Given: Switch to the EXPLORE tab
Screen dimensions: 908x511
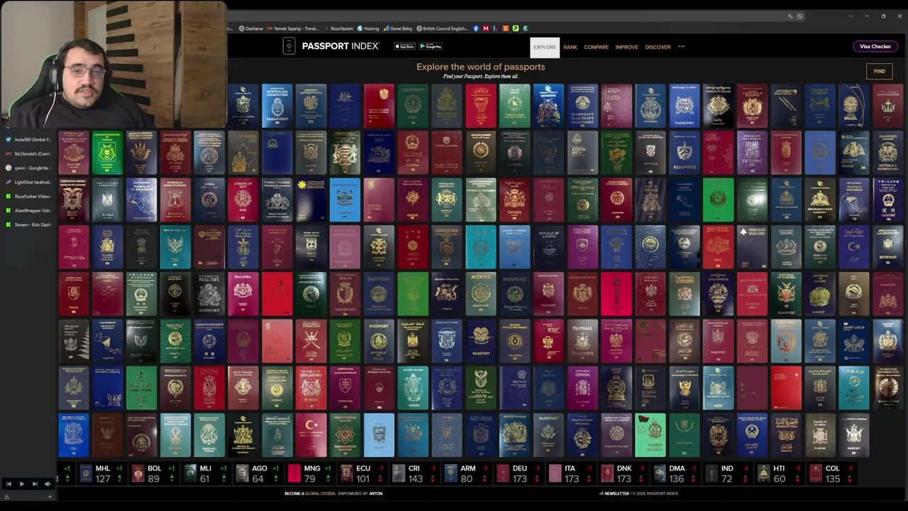Looking at the screenshot, I should point(545,47).
